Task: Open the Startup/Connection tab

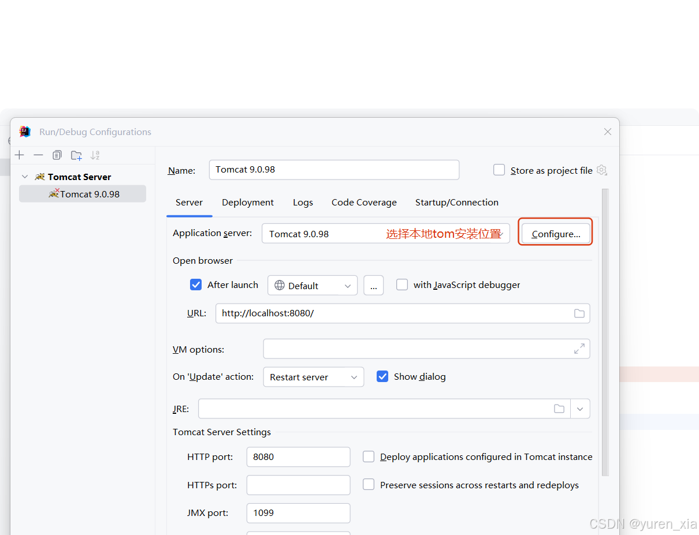Action: (457, 202)
